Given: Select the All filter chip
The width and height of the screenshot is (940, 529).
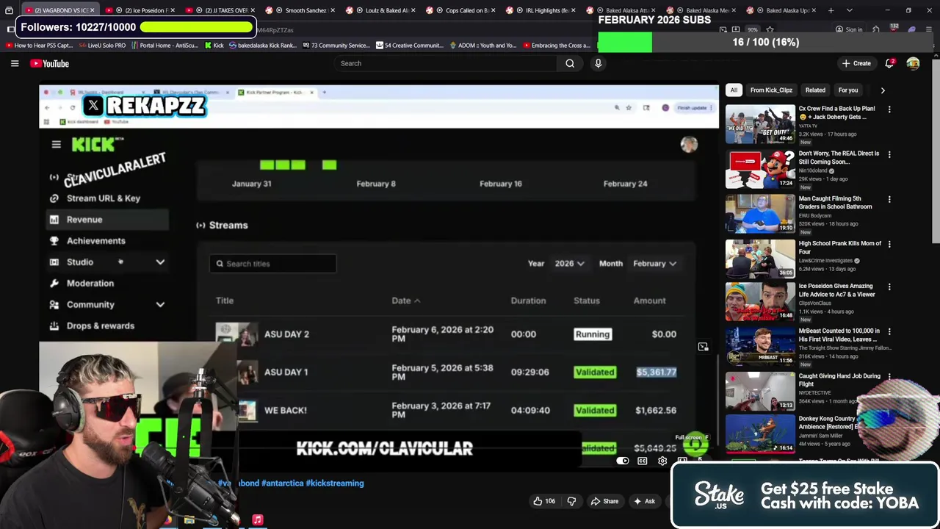Looking at the screenshot, I should (734, 90).
